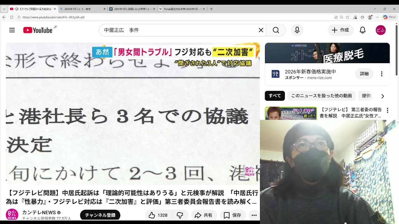Open the YouTube hamburger guide menu
This screenshot has height=224, width=399.
click(12, 30)
